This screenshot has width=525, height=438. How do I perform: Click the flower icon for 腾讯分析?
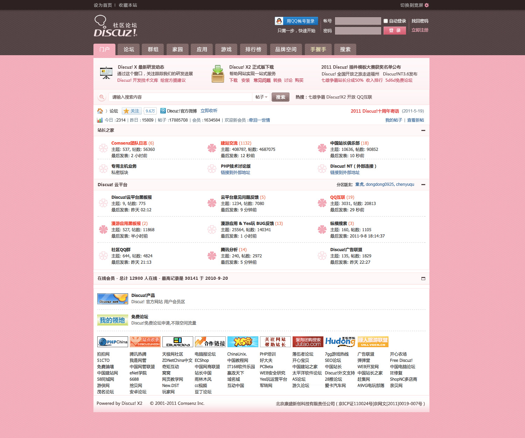pyautogui.click(x=212, y=256)
